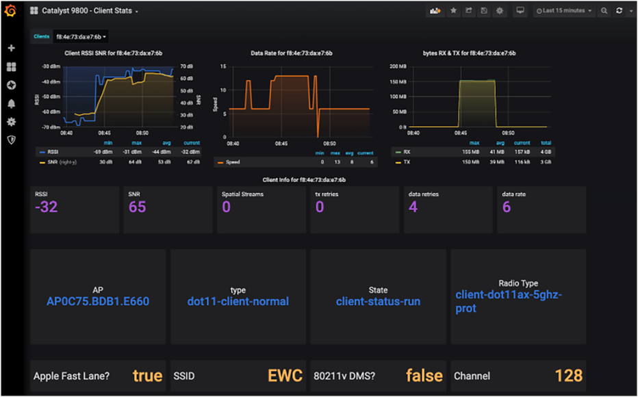The image size is (638, 397).
Task: Click the Add panel icon in toolbar
Action: pos(435,11)
